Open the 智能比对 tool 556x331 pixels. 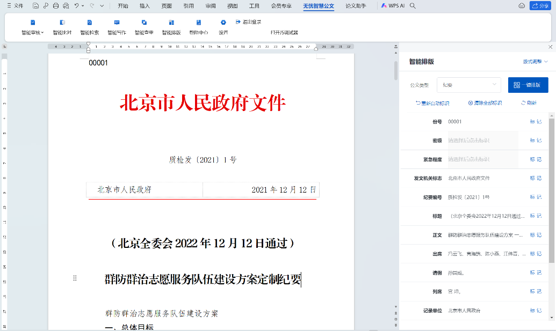tap(62, 27)
